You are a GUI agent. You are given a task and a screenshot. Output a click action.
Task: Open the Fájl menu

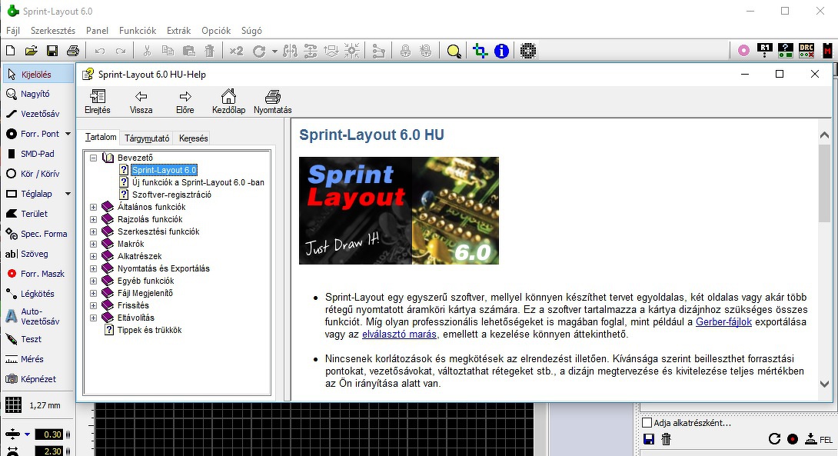point(13,31)
